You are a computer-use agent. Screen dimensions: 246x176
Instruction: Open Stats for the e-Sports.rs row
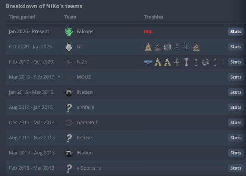pyautogui.click(x=236, y=168)
